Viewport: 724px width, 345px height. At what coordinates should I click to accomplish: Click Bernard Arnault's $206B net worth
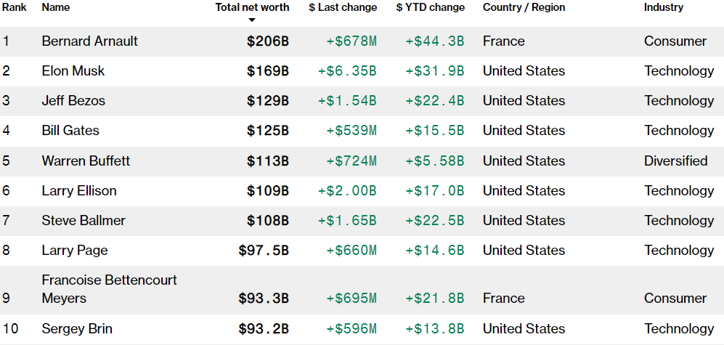[268, 41]
